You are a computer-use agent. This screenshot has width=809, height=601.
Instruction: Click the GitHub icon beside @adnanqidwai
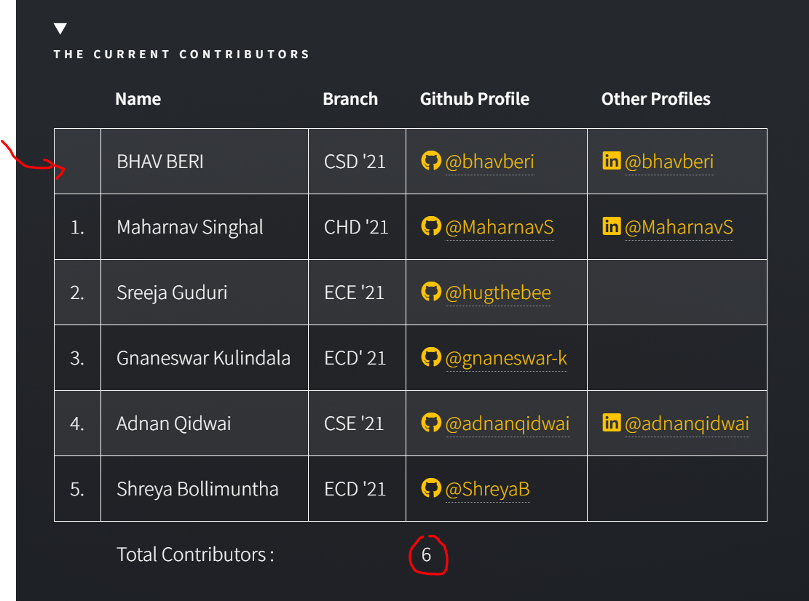click(x=432, y=423)
